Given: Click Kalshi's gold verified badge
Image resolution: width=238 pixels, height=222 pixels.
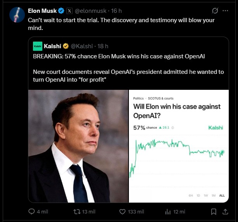Looking at the screenshot, I should pos(66,46).
